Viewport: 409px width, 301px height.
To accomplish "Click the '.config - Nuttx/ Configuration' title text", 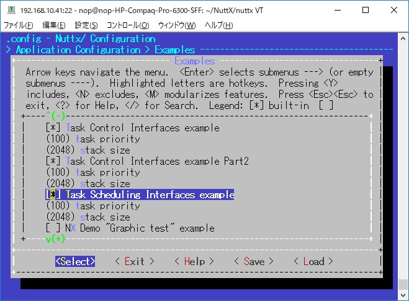I will (81, 39).
